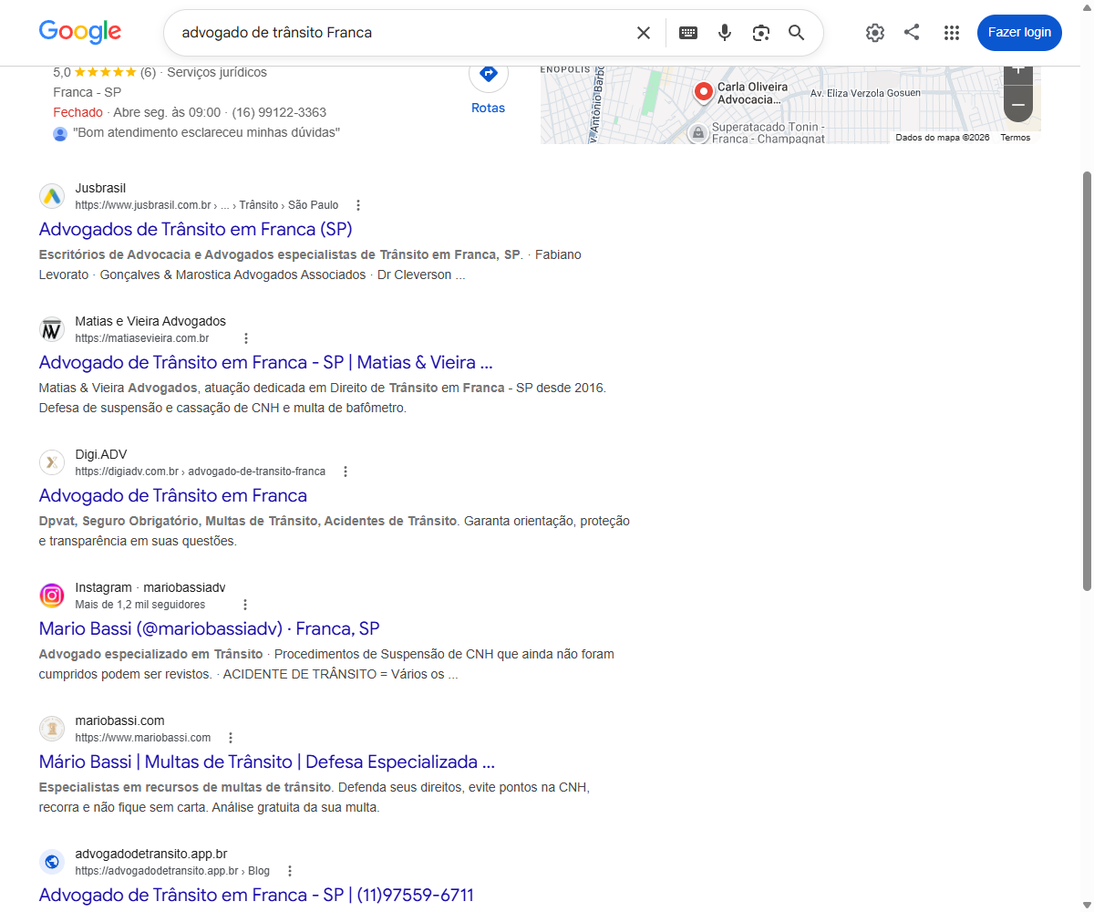The image size is (1094, 912).
Task: Click the Matias e Vieira Advogados site name
Action: pyautogui.click(x=150, y=321)
